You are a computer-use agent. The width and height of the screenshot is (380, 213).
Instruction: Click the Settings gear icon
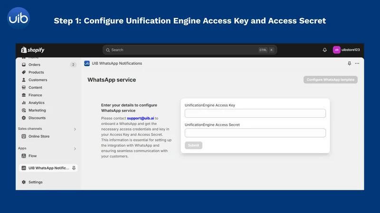pyautogui.click(x=24, y=182)
